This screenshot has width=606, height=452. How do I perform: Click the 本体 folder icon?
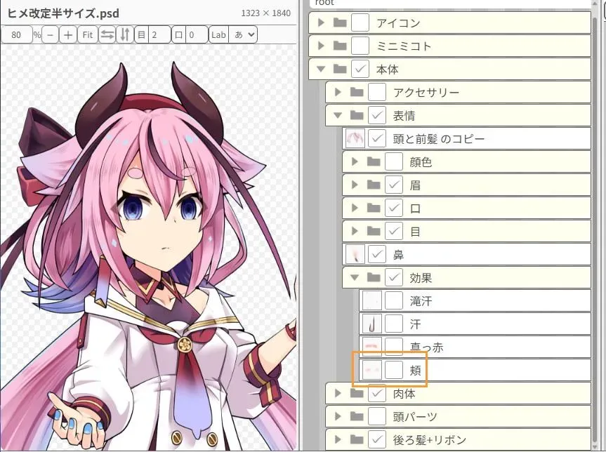coord(340,69)
